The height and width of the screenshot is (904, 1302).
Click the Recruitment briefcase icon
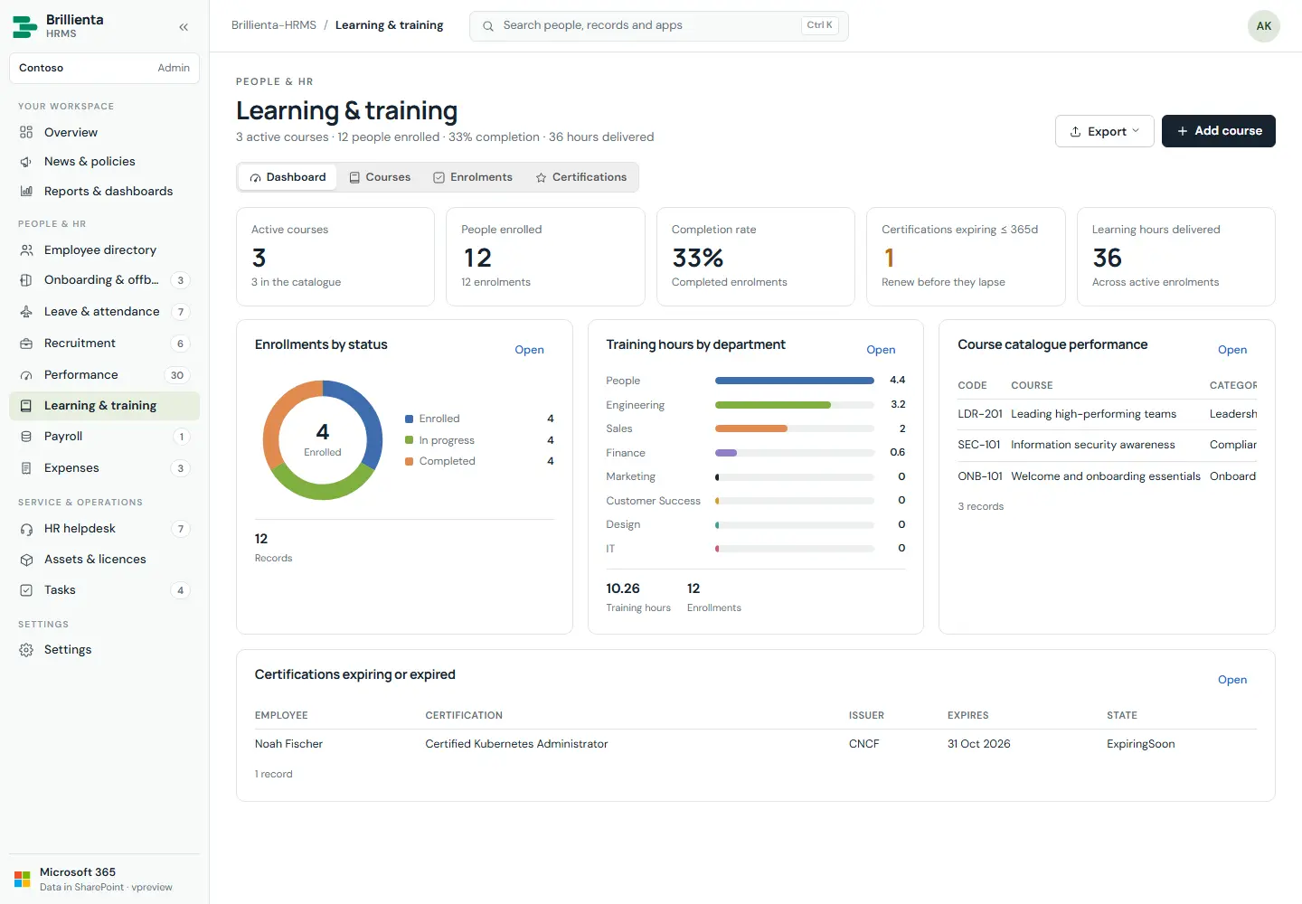point(26,344)
